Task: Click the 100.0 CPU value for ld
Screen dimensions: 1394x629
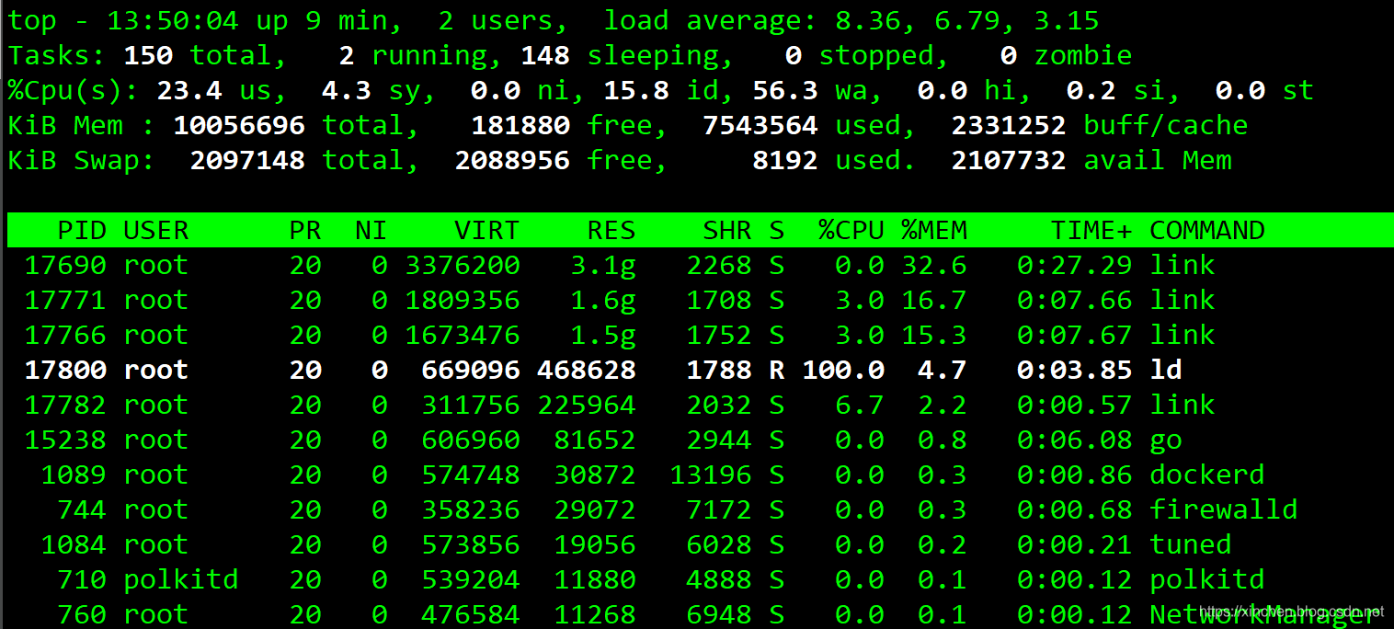Action: pos(843,370)
